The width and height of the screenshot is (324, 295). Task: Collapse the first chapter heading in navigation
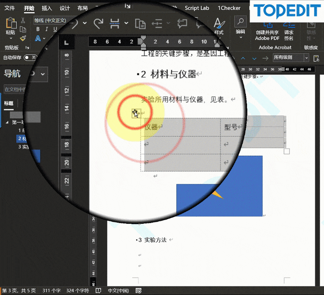[x=7, y=122]
